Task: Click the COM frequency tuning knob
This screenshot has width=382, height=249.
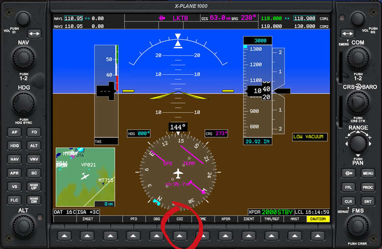Action: click(358, 58)
